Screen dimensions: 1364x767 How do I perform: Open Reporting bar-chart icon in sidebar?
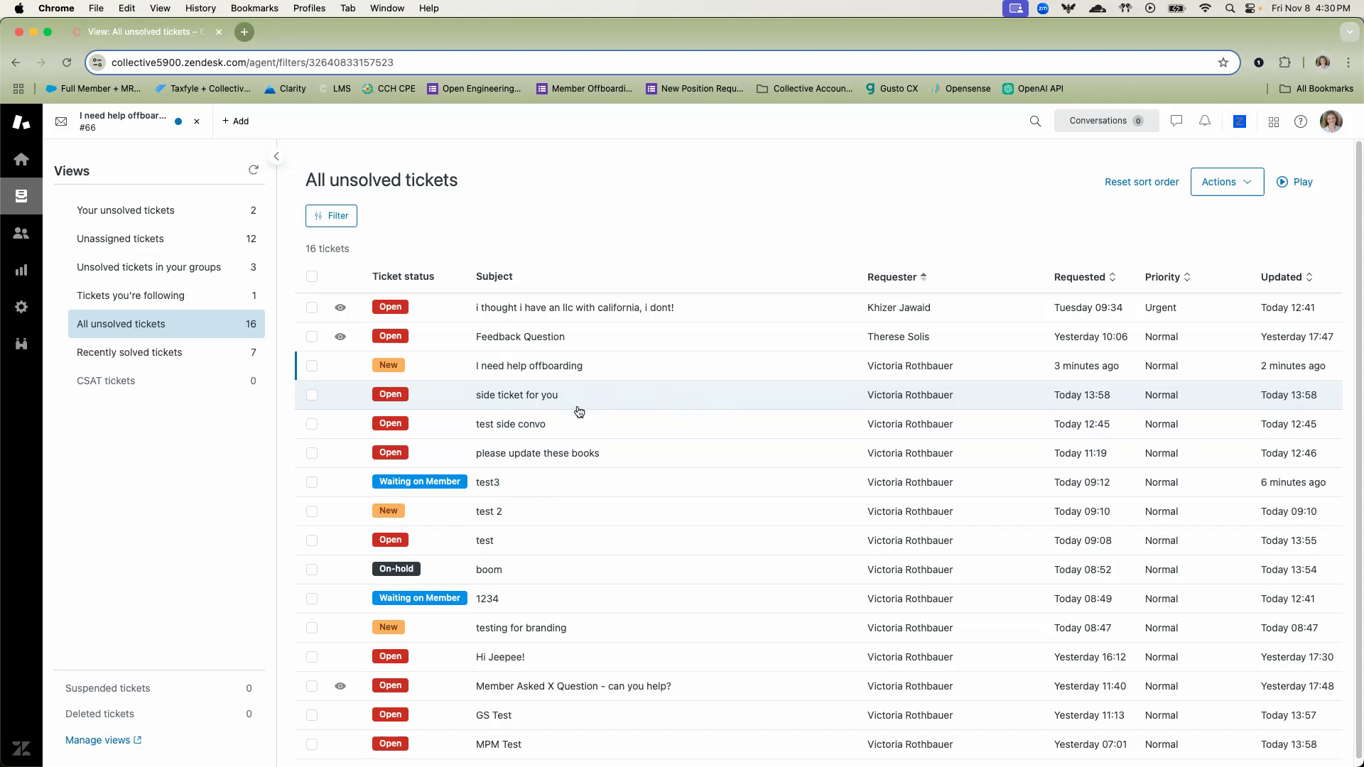[x=21, y=270]
